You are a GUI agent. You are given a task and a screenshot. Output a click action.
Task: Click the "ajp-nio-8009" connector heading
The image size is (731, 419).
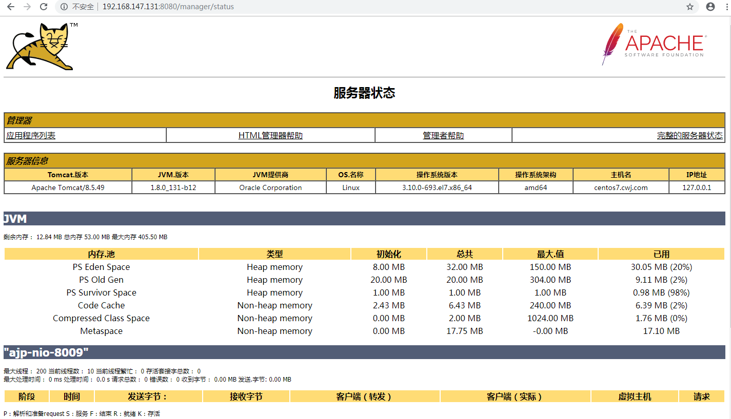[x=364, y=352]
